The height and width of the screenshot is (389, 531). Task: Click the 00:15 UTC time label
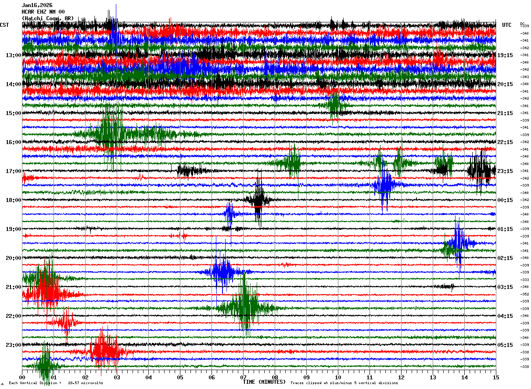[505, 200]
